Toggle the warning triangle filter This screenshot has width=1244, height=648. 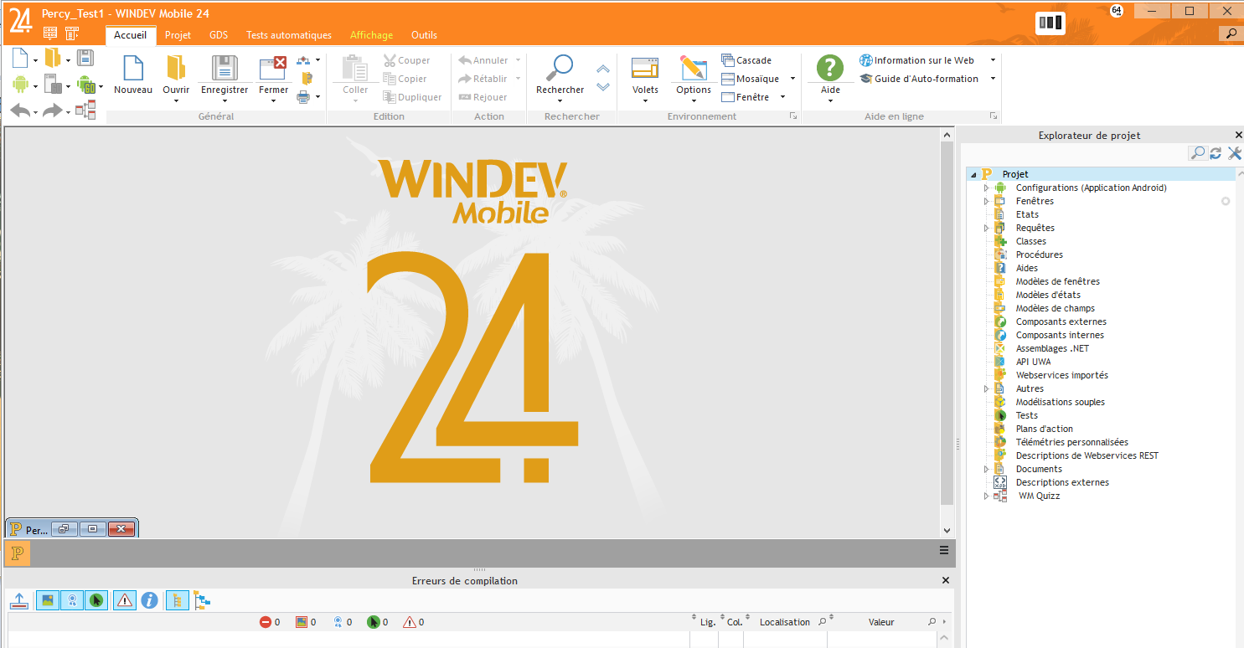point(125,599)
